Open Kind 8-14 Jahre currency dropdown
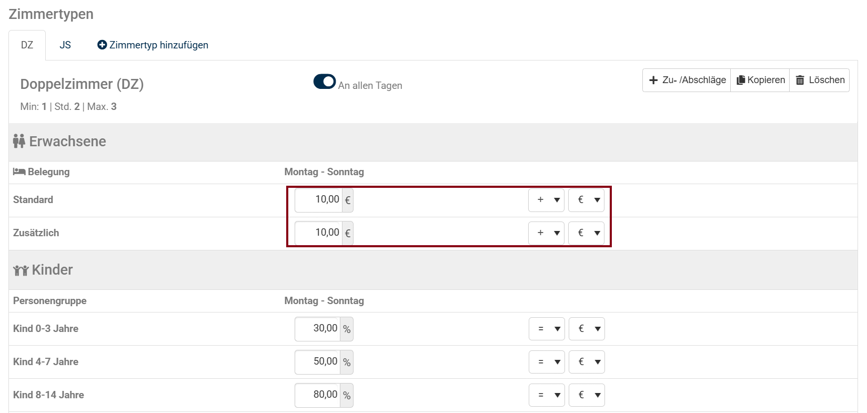Image resolution: width=867 pixels, height=413 pixels. click(x=587, y=395)
